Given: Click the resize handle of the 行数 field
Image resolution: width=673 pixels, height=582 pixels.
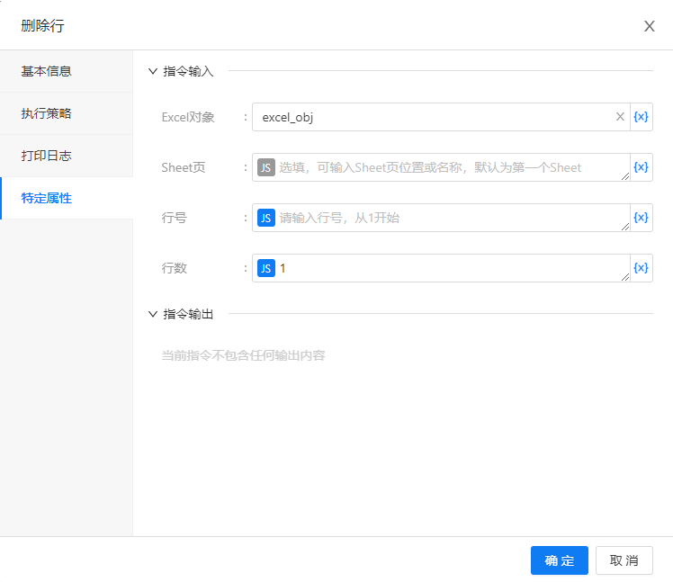Looking at the screenshot, I should [x=624, y=277].
